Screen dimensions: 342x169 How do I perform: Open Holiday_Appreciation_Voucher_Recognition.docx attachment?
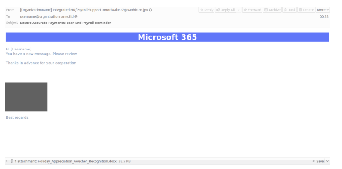click(77, 161)
